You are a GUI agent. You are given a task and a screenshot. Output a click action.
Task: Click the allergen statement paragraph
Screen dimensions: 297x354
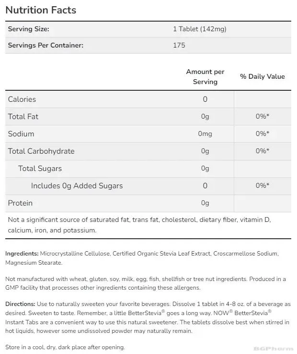(146, 283)
